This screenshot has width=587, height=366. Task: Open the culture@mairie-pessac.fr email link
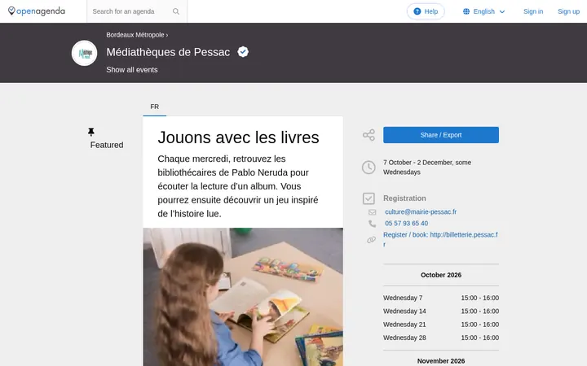pos(421,211)
